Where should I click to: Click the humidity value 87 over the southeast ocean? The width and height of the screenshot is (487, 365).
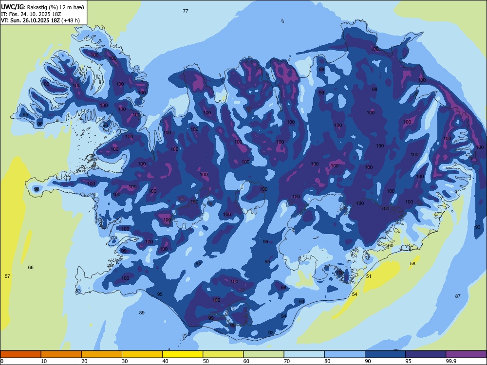point(458,296)
